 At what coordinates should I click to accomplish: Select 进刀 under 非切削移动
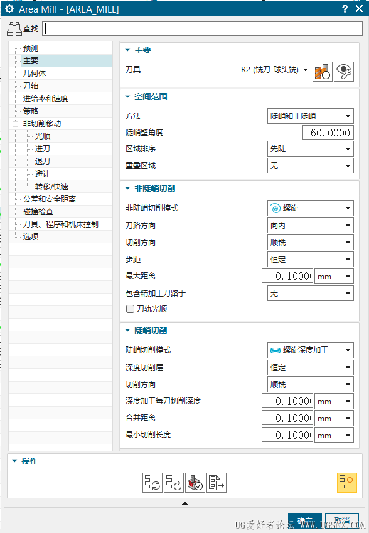click(x=43, y=149)
